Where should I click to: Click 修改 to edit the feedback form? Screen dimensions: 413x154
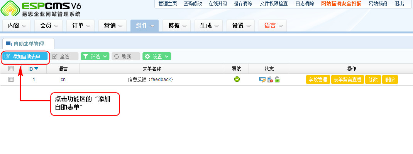[x=373, y=79]
